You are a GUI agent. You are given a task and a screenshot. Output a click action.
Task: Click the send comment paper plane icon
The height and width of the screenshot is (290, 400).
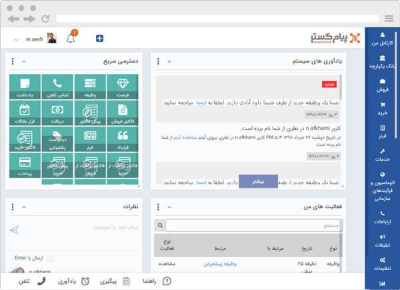click(x=15, y=230)
